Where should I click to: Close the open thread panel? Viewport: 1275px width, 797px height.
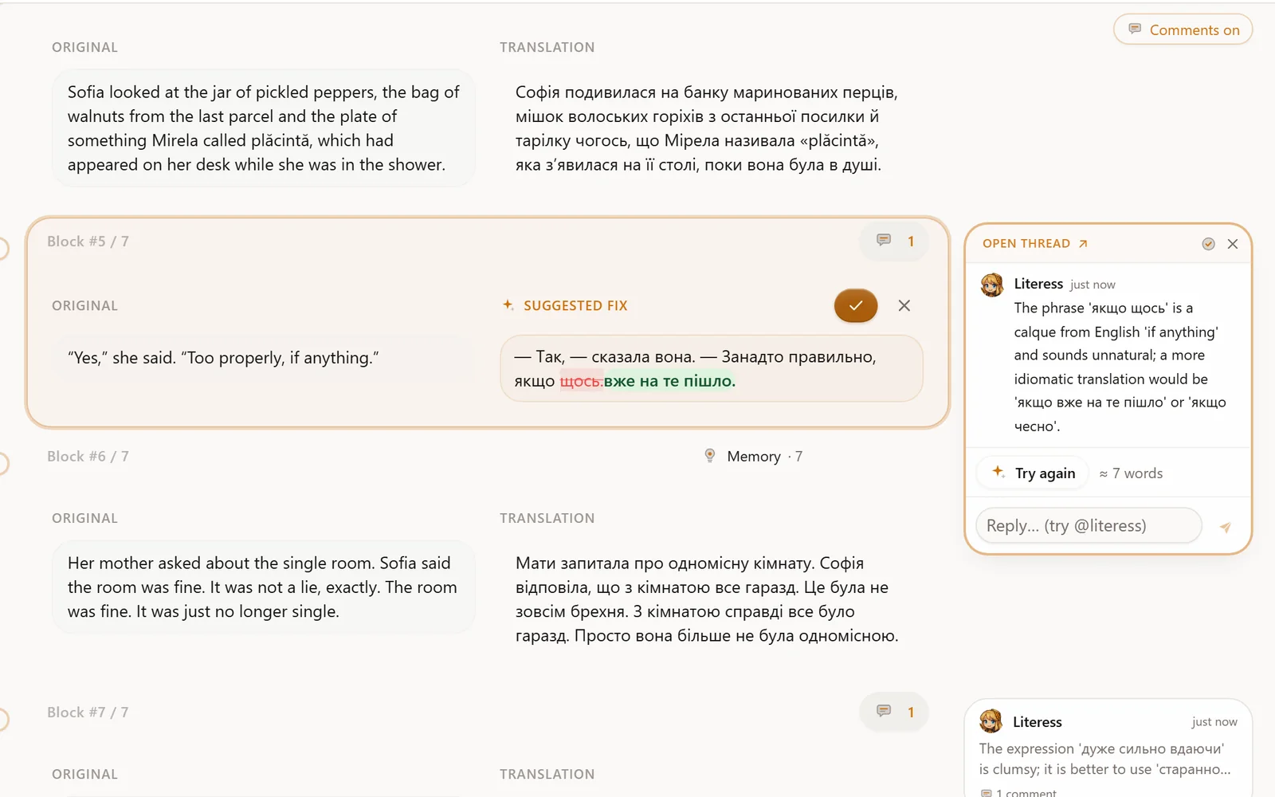coord(1233,244)
